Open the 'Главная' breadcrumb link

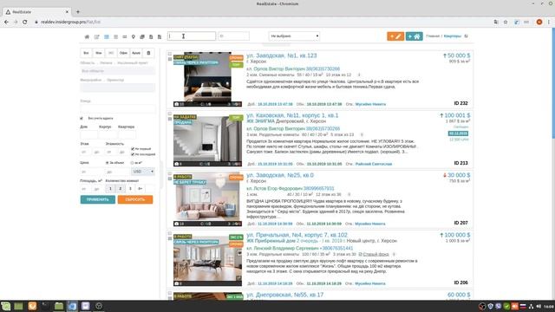[433, 36]
